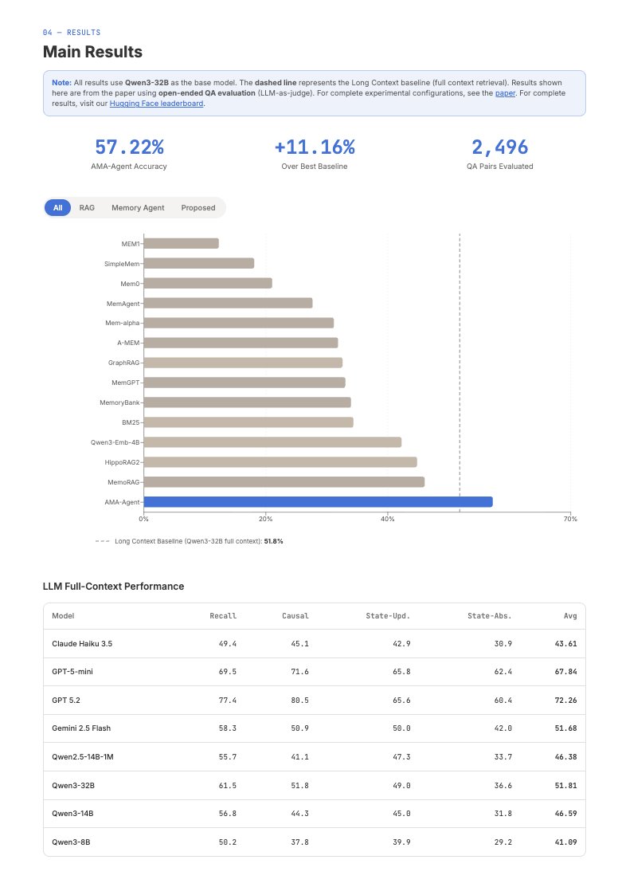This screenshot has height=891, width=618.
Task: Click the Model column header
Action: click(x=63, y=616)
